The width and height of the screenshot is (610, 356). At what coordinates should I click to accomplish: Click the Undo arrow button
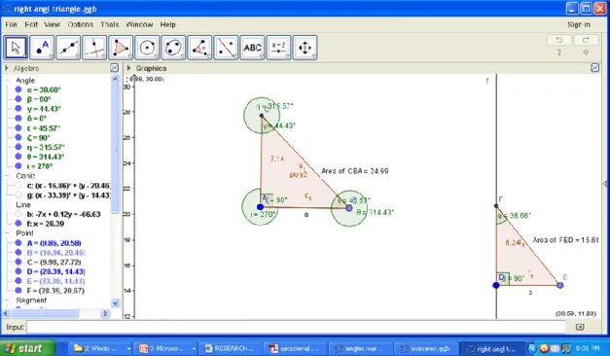[x=559, y=40]
